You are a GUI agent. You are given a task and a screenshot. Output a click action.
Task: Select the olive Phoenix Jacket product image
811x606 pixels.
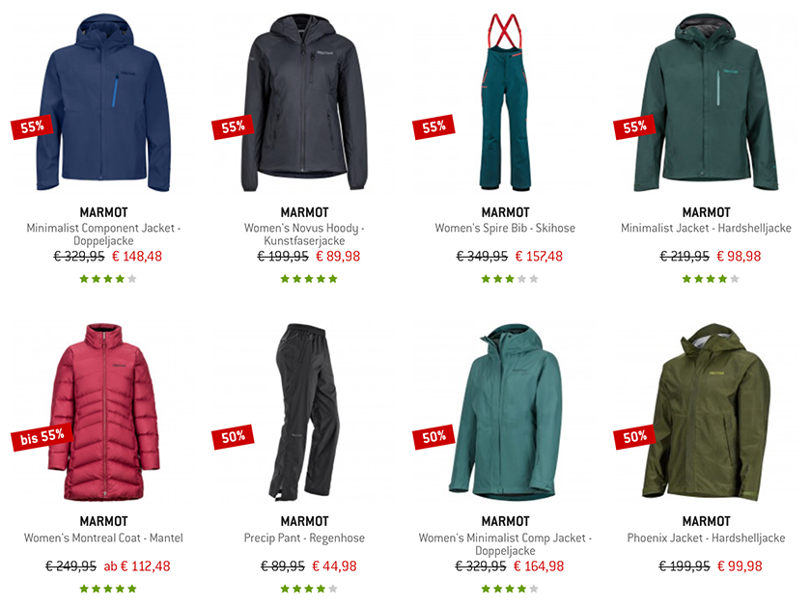coord(706,412)
